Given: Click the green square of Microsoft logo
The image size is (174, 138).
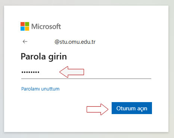Looking at the screenshot, I should (27, 24).
